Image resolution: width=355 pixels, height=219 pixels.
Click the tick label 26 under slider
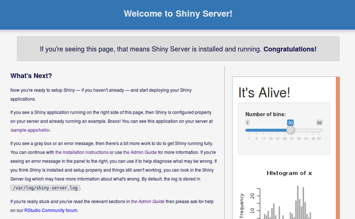[285, 139]
